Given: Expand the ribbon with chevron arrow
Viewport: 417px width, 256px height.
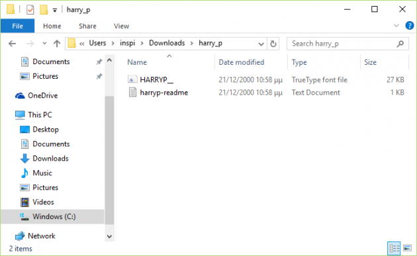Looking at the screenshot, I should coord(396,26).
